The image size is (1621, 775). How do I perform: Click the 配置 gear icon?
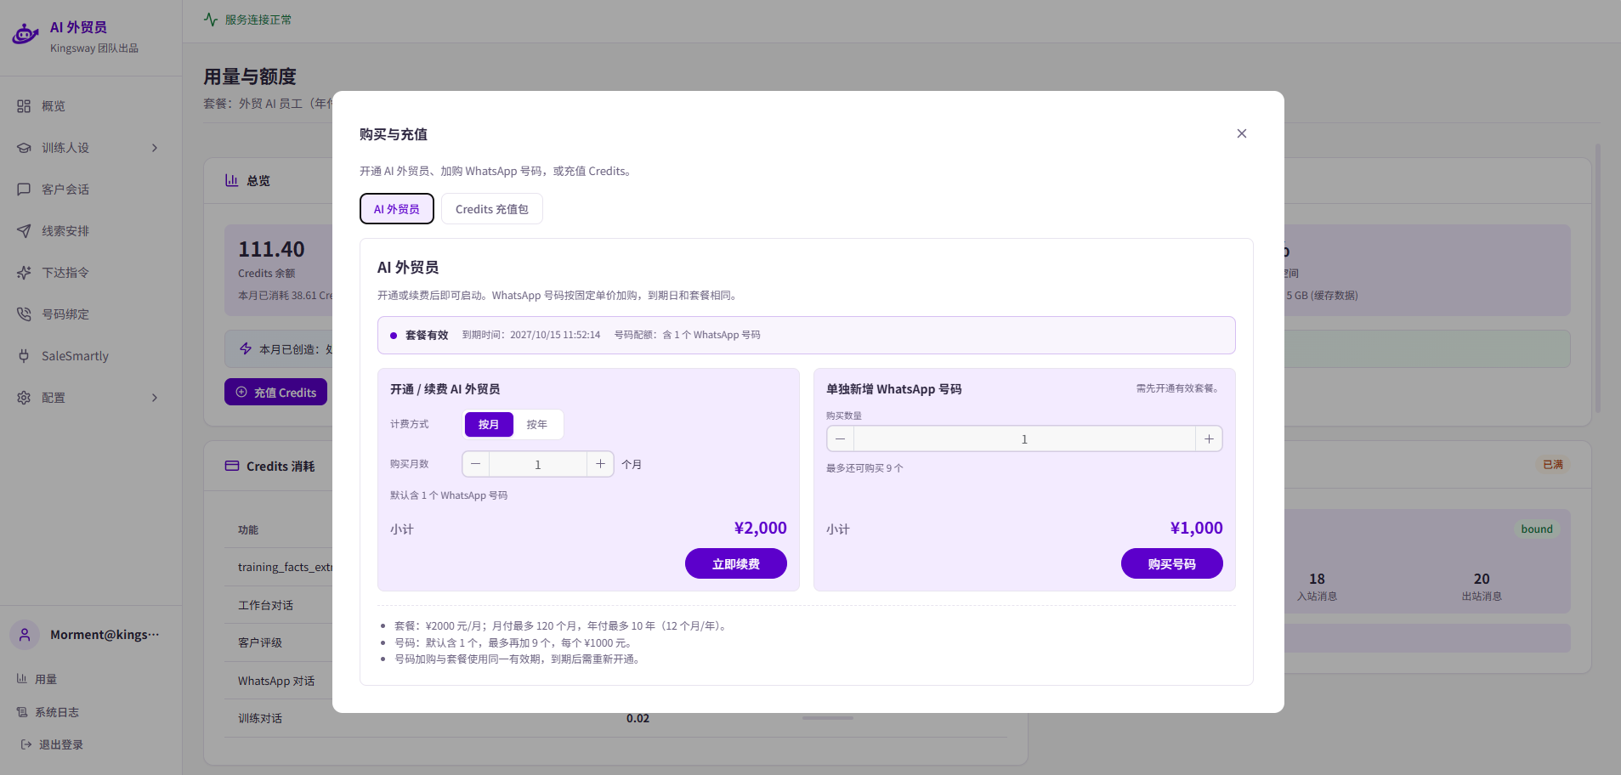(x=24, y=398)
